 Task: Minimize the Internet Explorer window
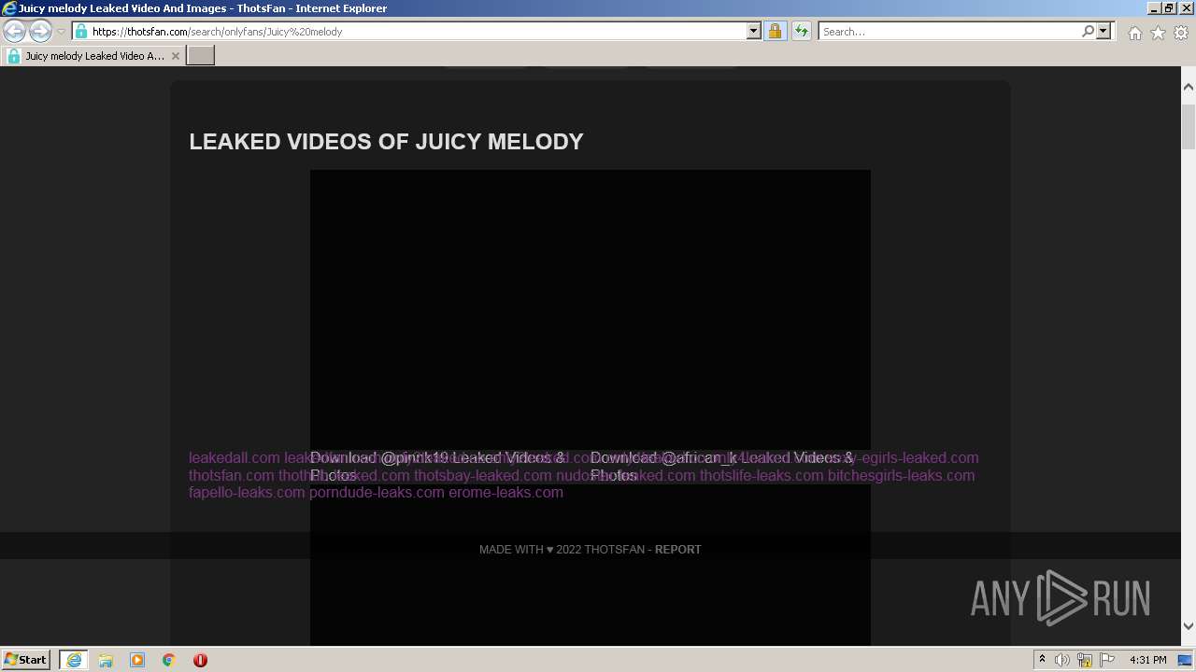coord(1153,8)
